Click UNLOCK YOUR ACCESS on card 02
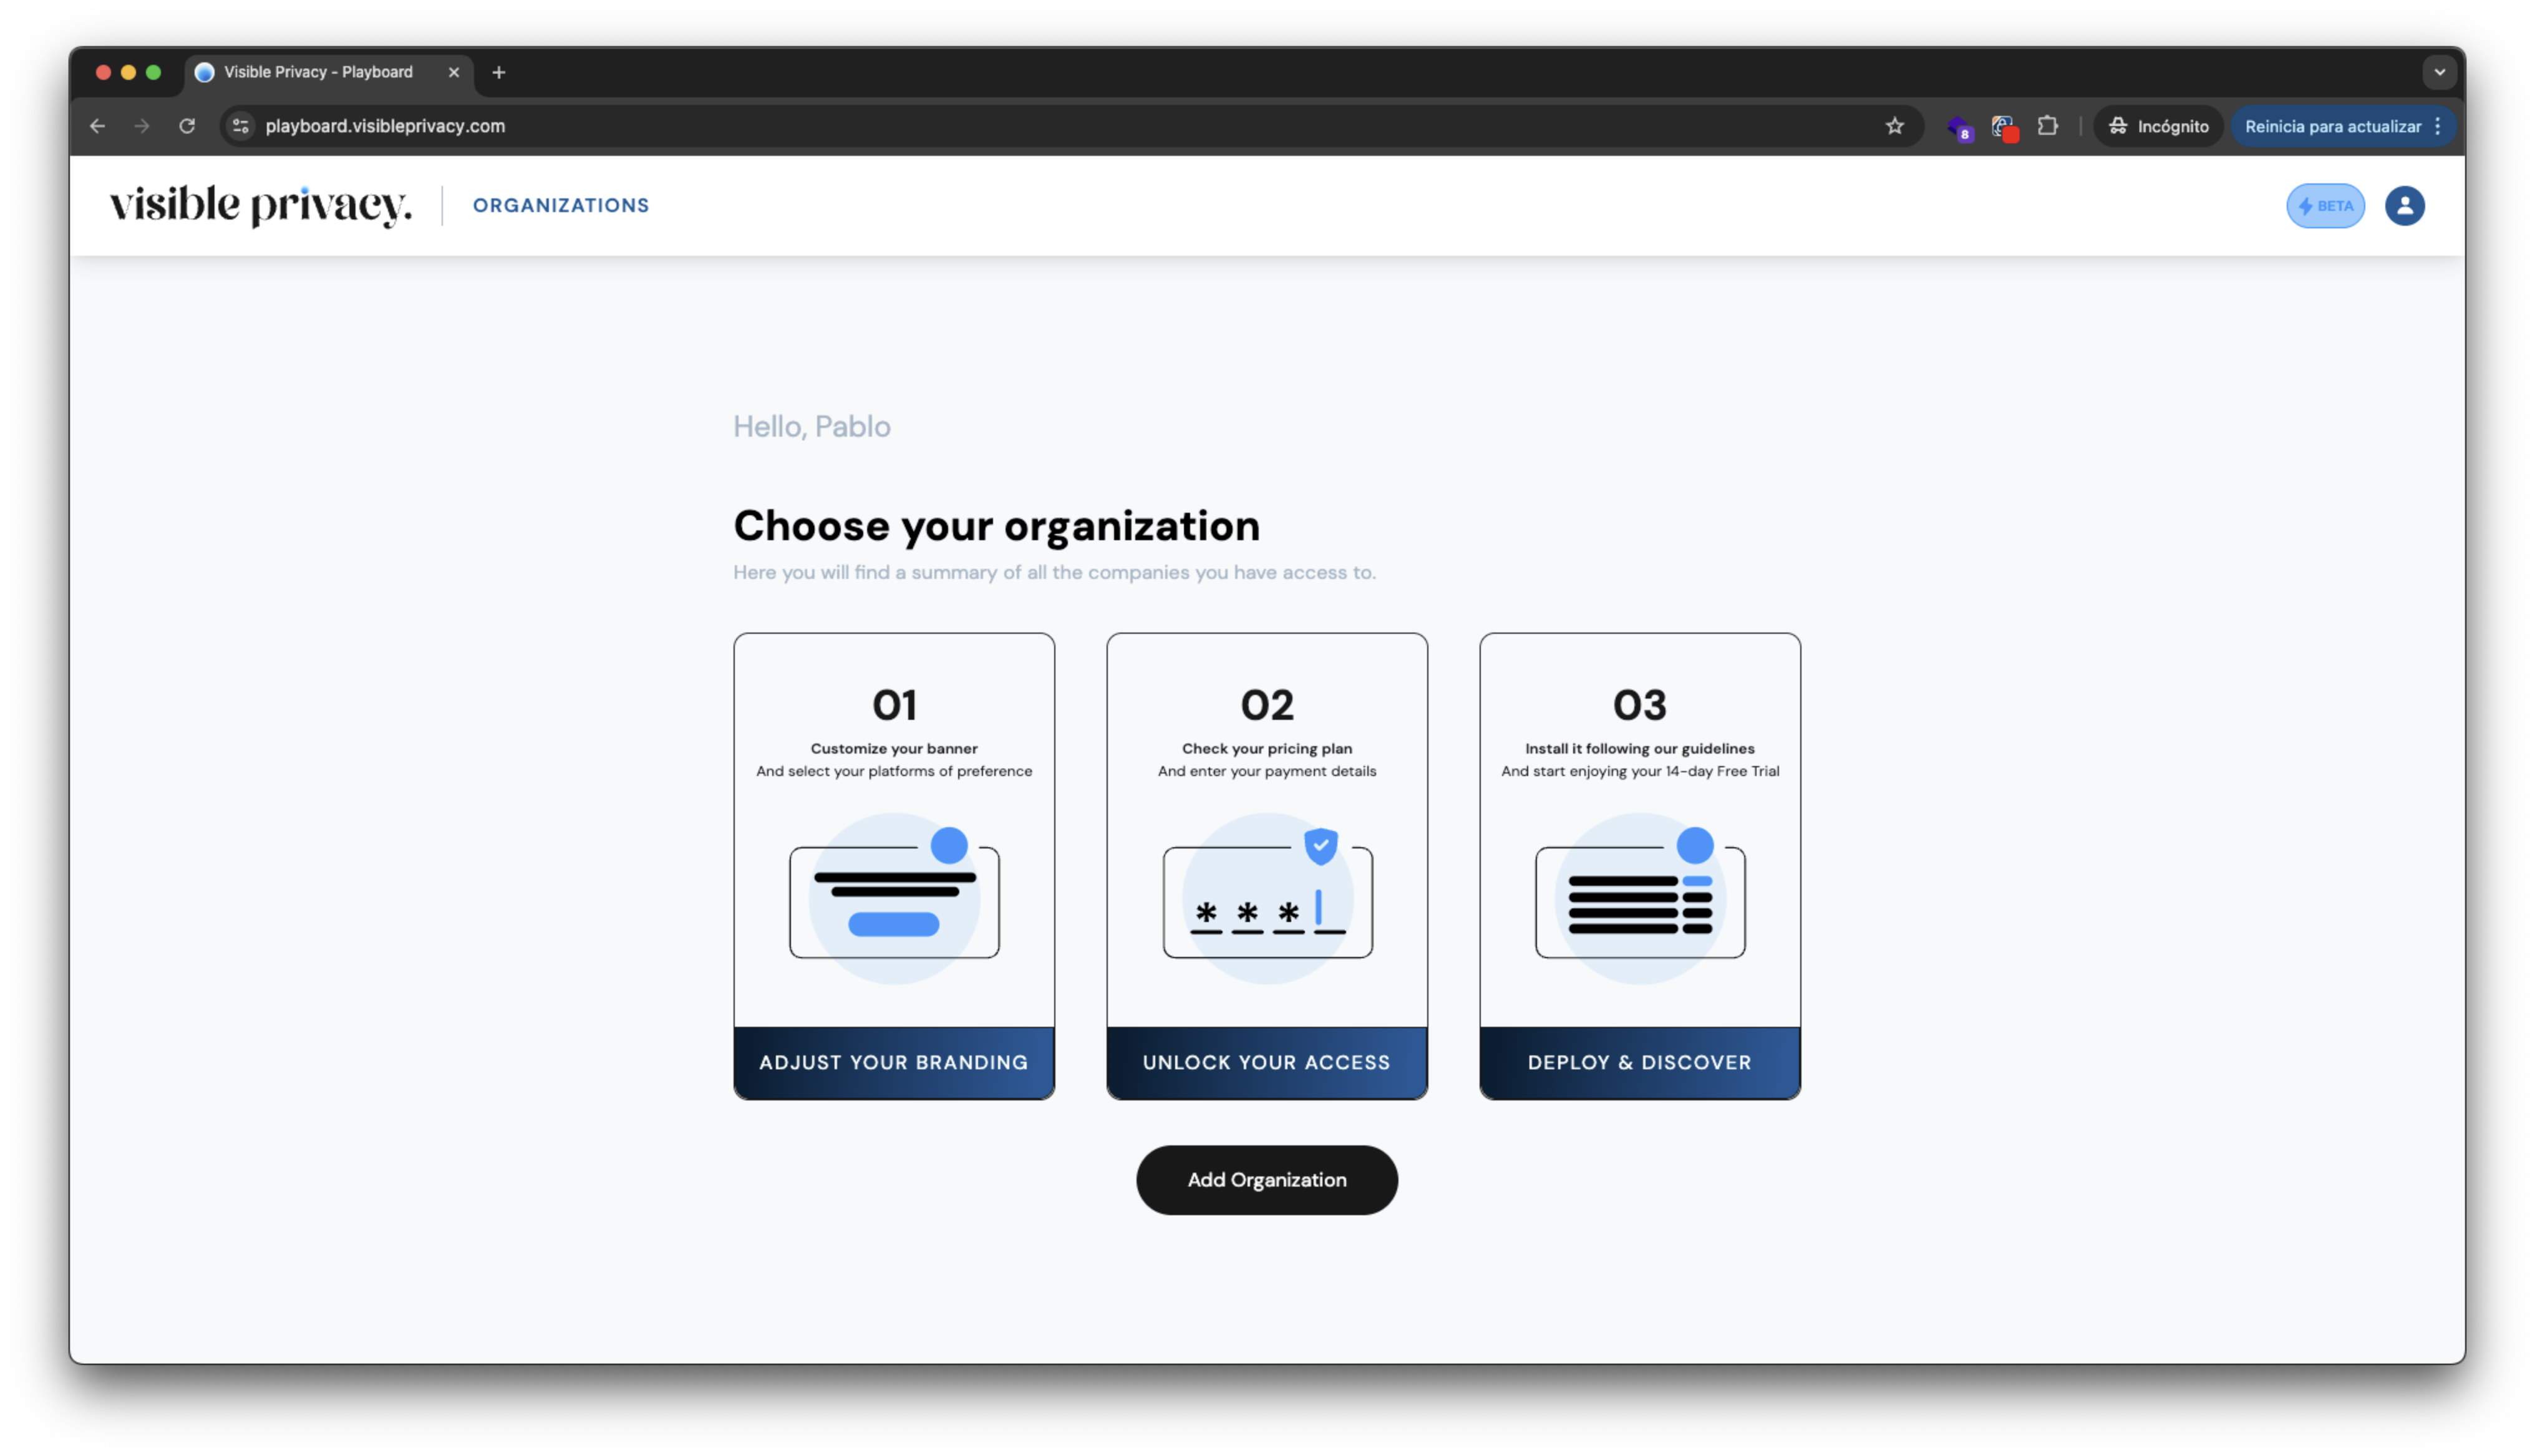 (x=1266, y=1062)
